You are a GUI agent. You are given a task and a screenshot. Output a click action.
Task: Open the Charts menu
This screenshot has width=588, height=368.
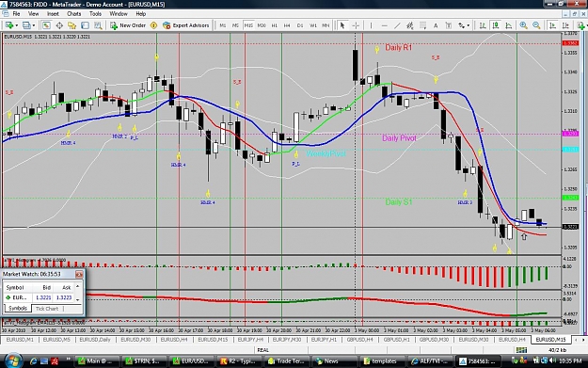74,14
